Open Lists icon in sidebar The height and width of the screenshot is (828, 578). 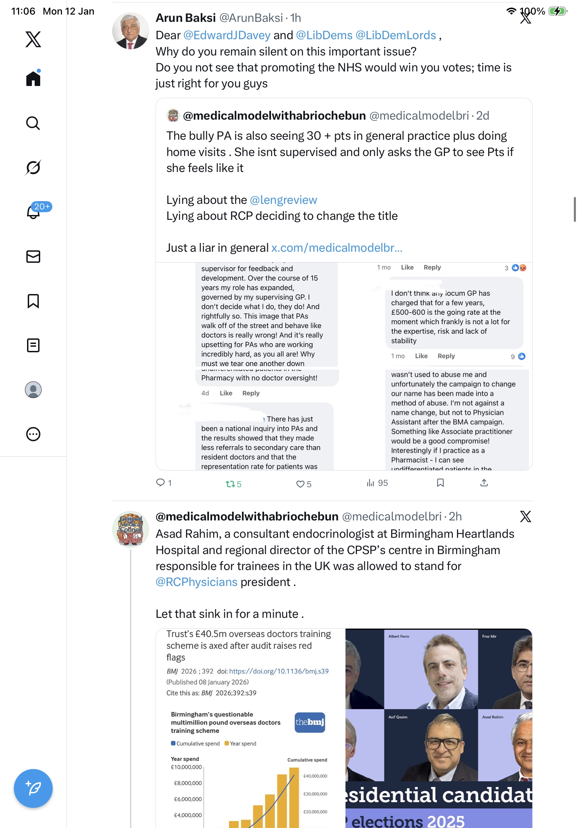coord(33,345)
